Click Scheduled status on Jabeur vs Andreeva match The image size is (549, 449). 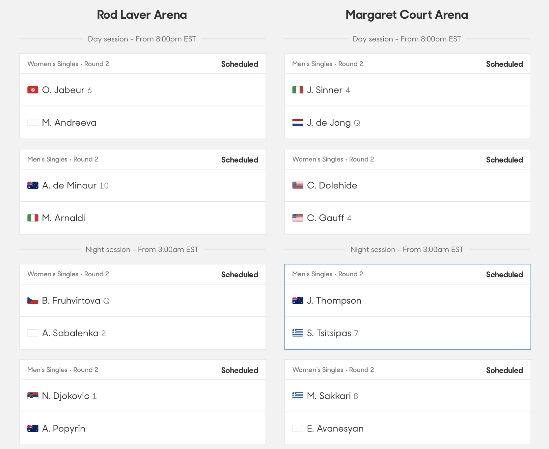tap(239, 64)
